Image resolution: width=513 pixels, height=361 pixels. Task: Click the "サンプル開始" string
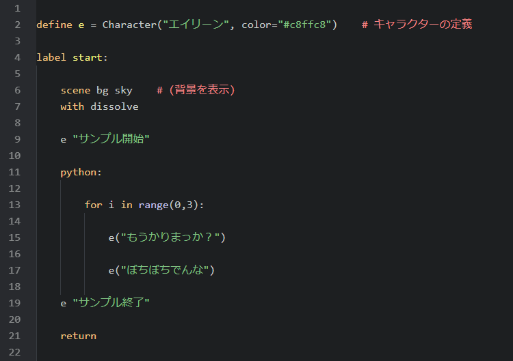coord(111,139)
